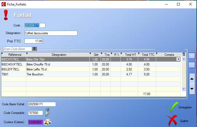This screenshot has width=197, height=127.
Task: Click the red exclamation mark icon
Action: click(6, 15)
